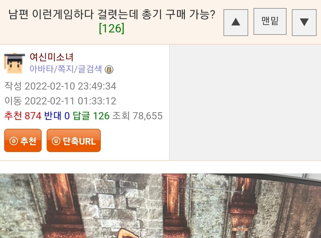The height and width of the screenshot is (238, 321).
Task: Open the 아바타/쪽지/글검색 menu link
Action: coord(65,69)
